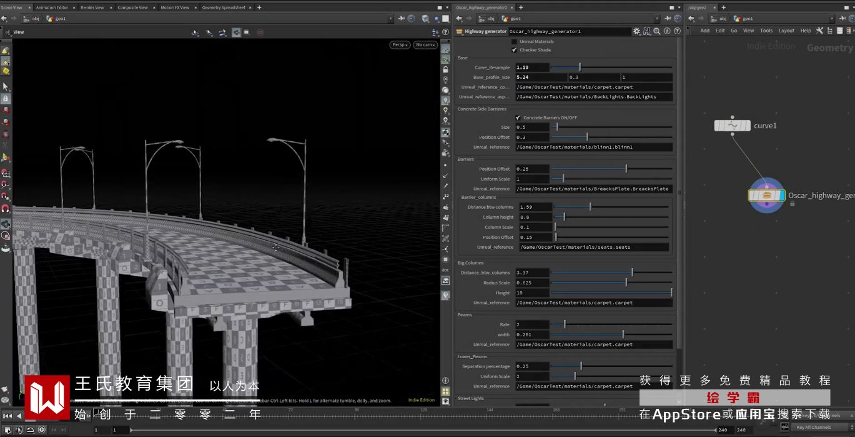The height and width of the screenshot is (437, 855).
Task: Expand the scene view path dropdown arrow
Action: (391, 19)
